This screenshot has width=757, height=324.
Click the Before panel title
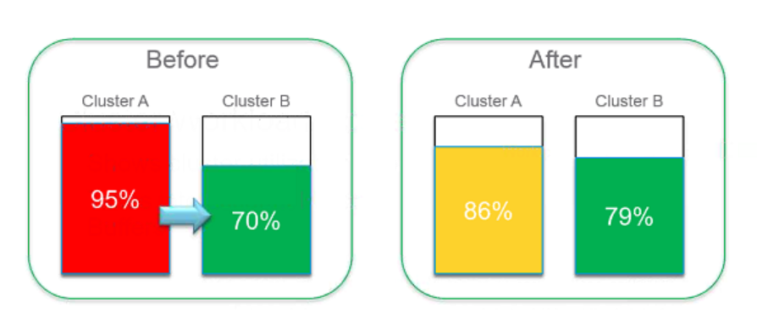(x=183, y=60)
